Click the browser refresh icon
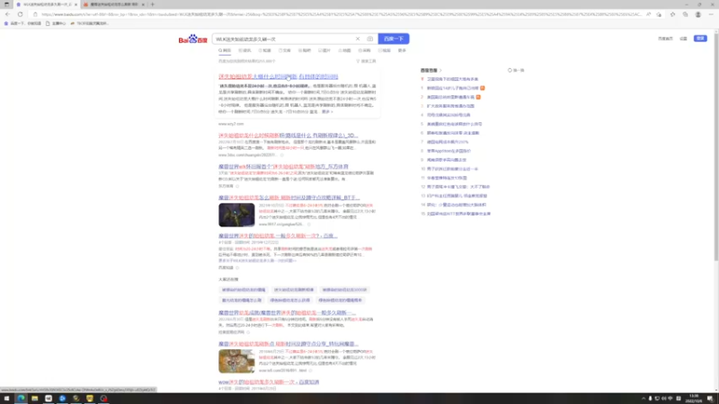Viewport: 719px width, 404px height. click(20, 14)
